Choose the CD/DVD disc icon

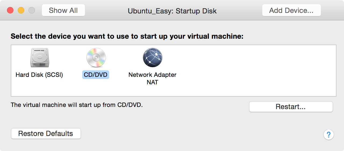[x=96, y=58]
